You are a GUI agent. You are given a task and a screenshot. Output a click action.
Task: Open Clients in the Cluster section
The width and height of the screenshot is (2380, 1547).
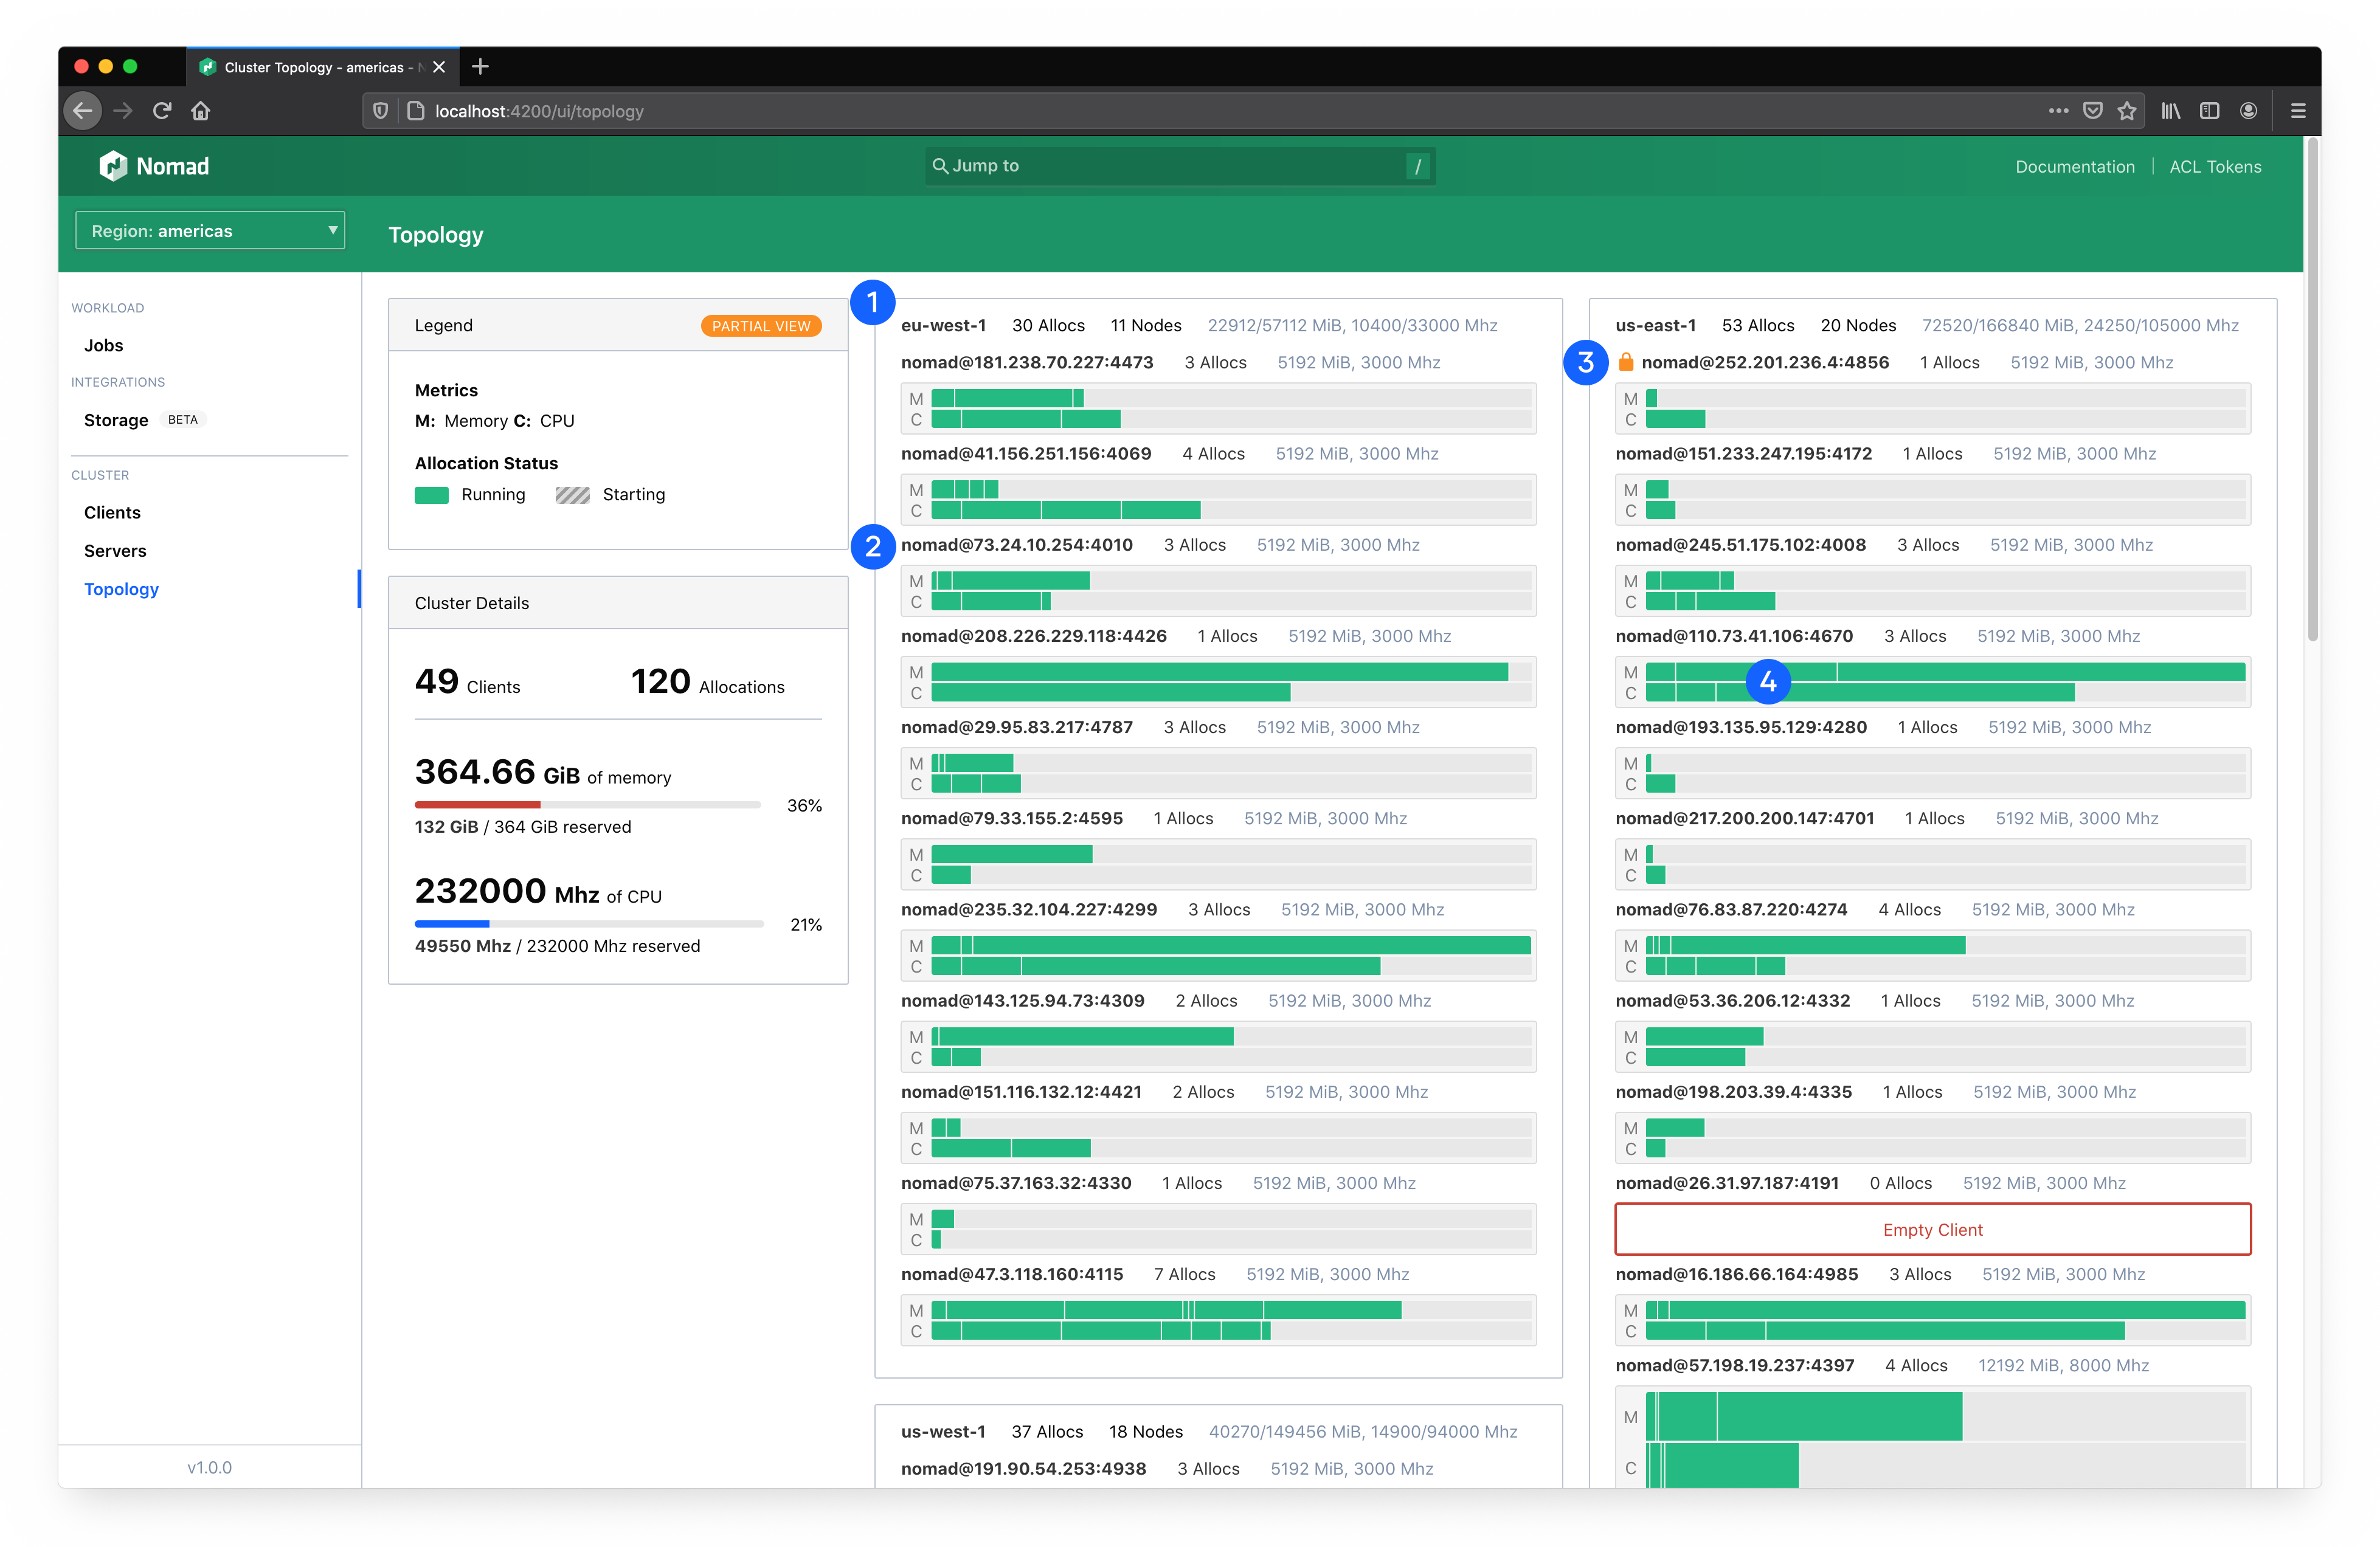tap(112, 512)
